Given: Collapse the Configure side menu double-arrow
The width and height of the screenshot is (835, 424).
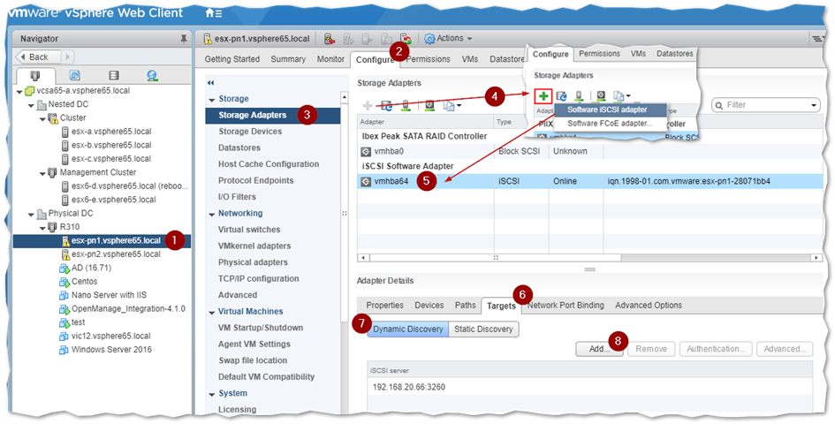Looking at the screenshot, I should pyautogui.click(x=210, y=83).
